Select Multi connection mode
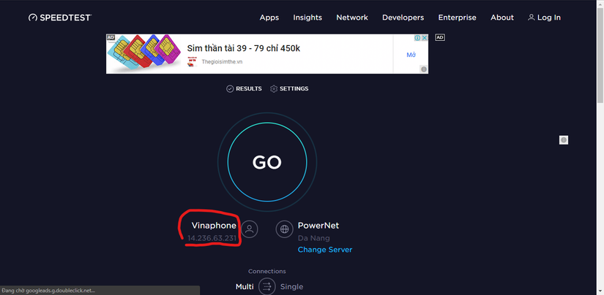Viewport: 604px width, 295px height. pos(245,287)
